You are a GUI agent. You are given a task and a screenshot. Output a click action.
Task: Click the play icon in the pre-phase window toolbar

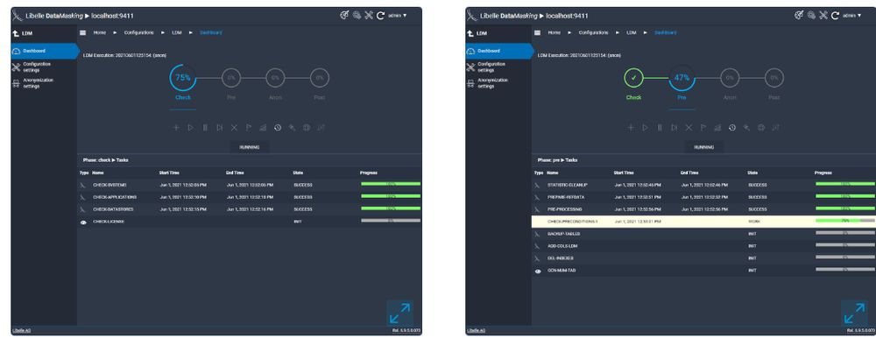click(646, 127)
